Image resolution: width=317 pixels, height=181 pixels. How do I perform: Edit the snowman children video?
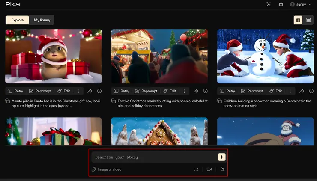pyautogui.click(x=275, y=91)
